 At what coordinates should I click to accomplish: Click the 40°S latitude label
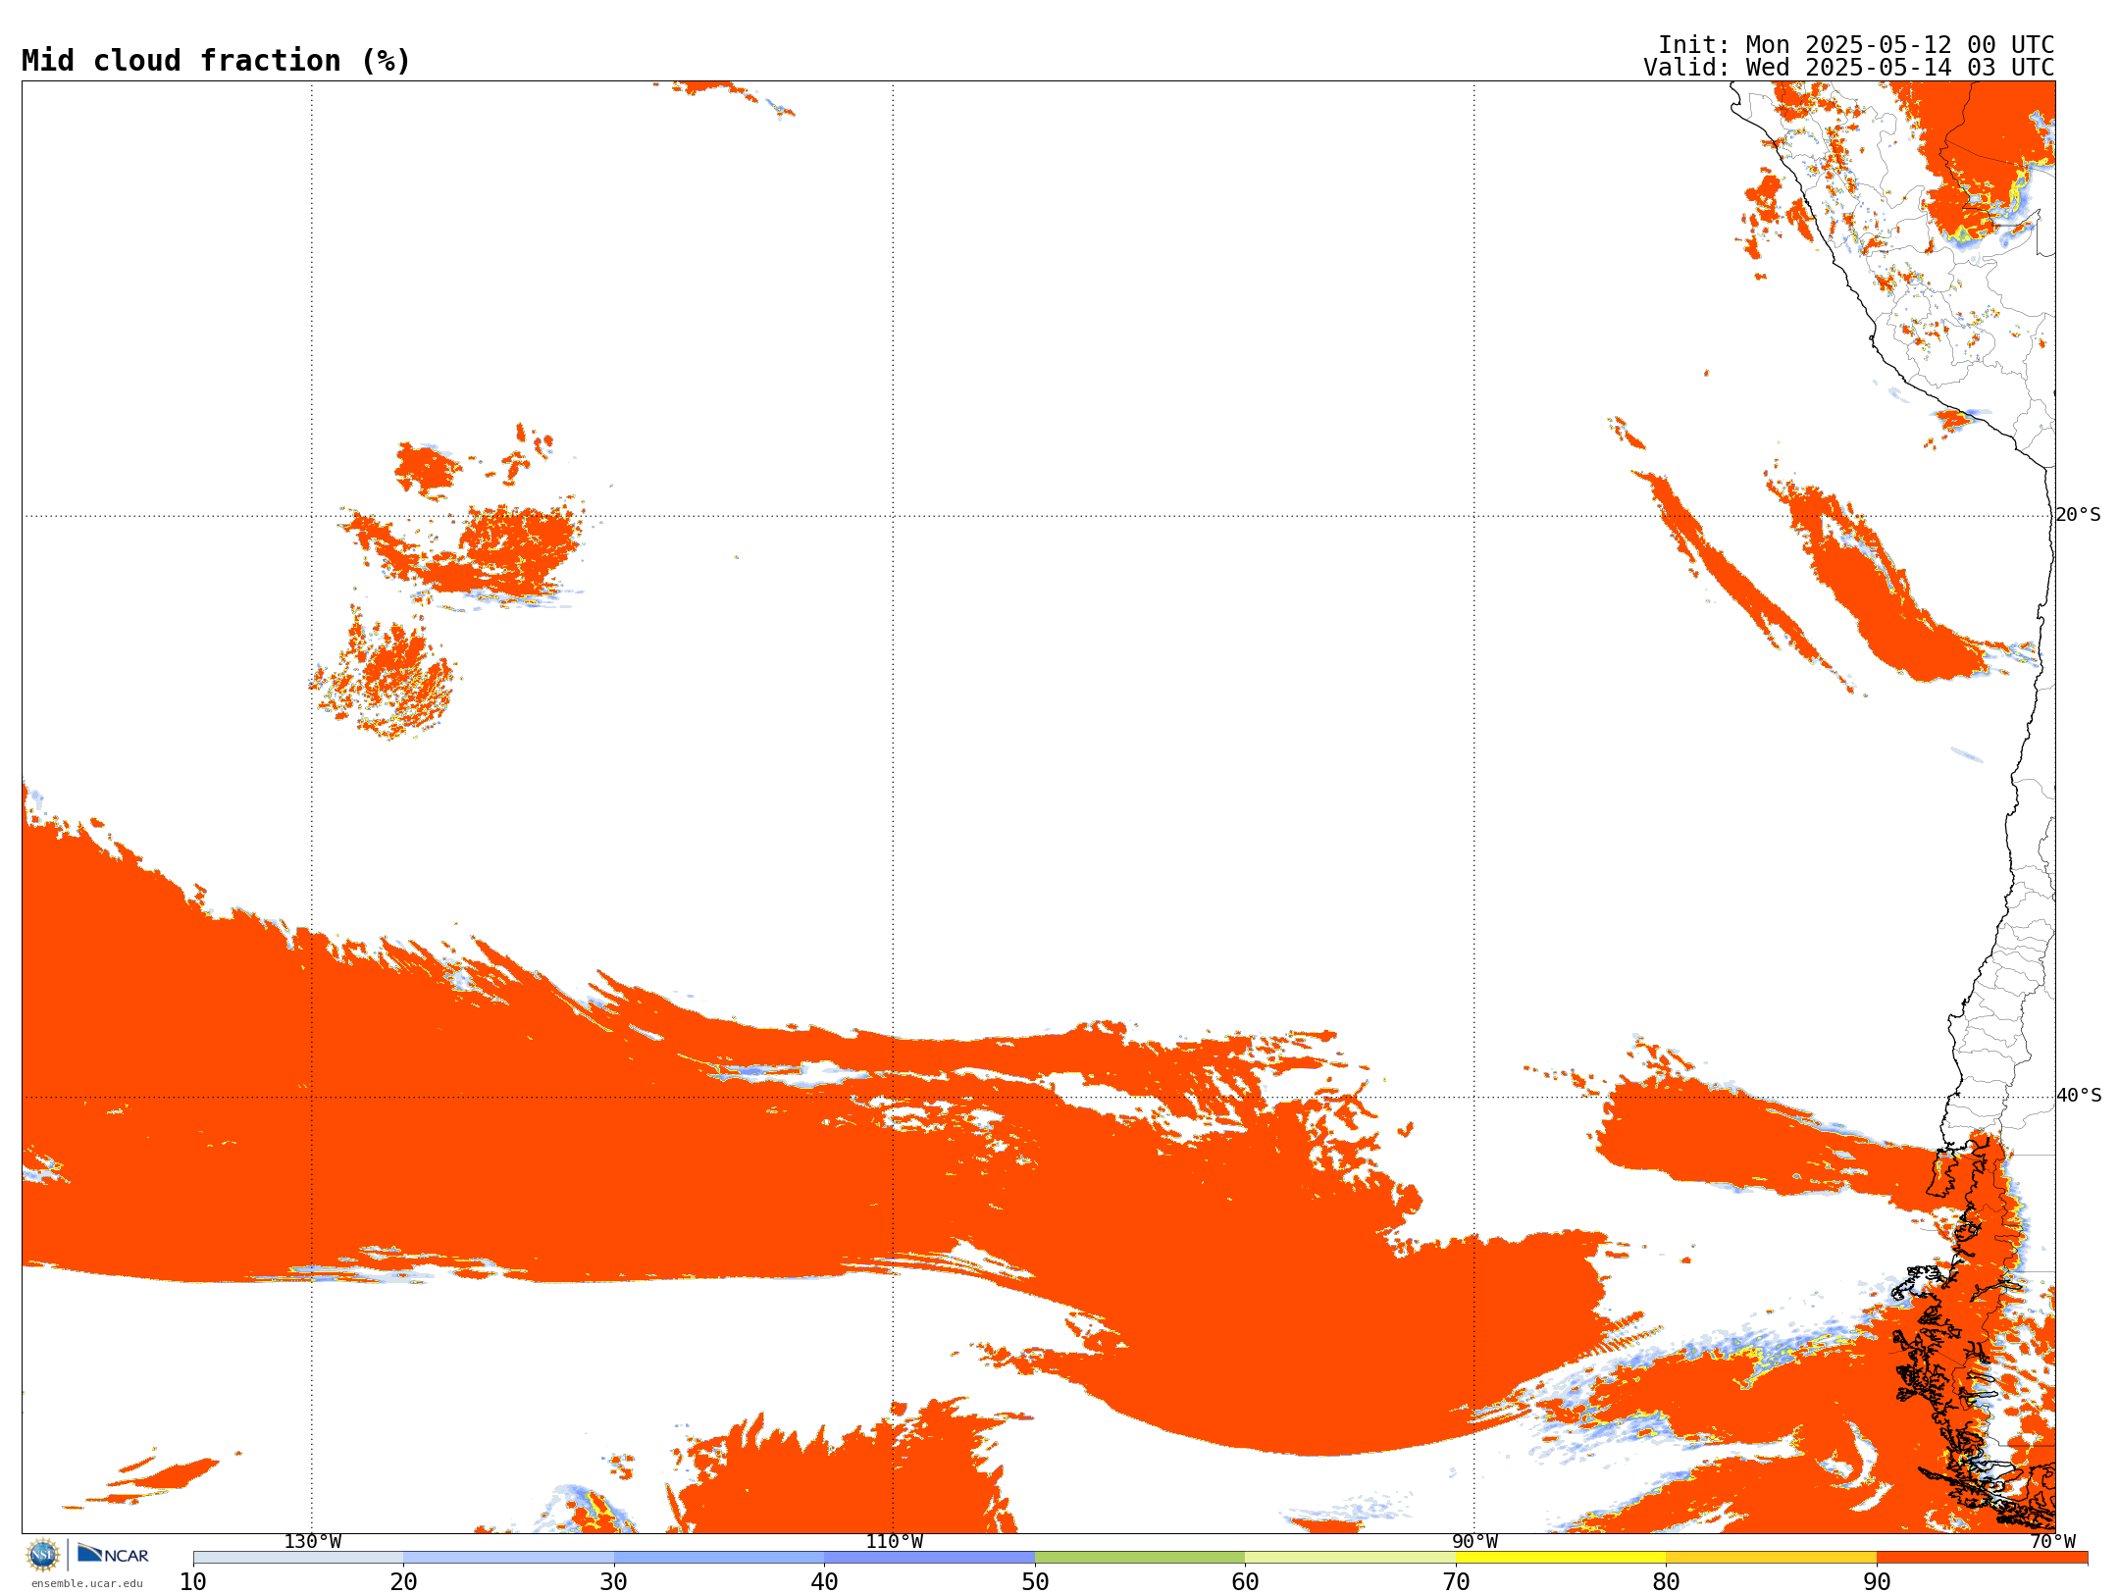coord(2079,1096)
